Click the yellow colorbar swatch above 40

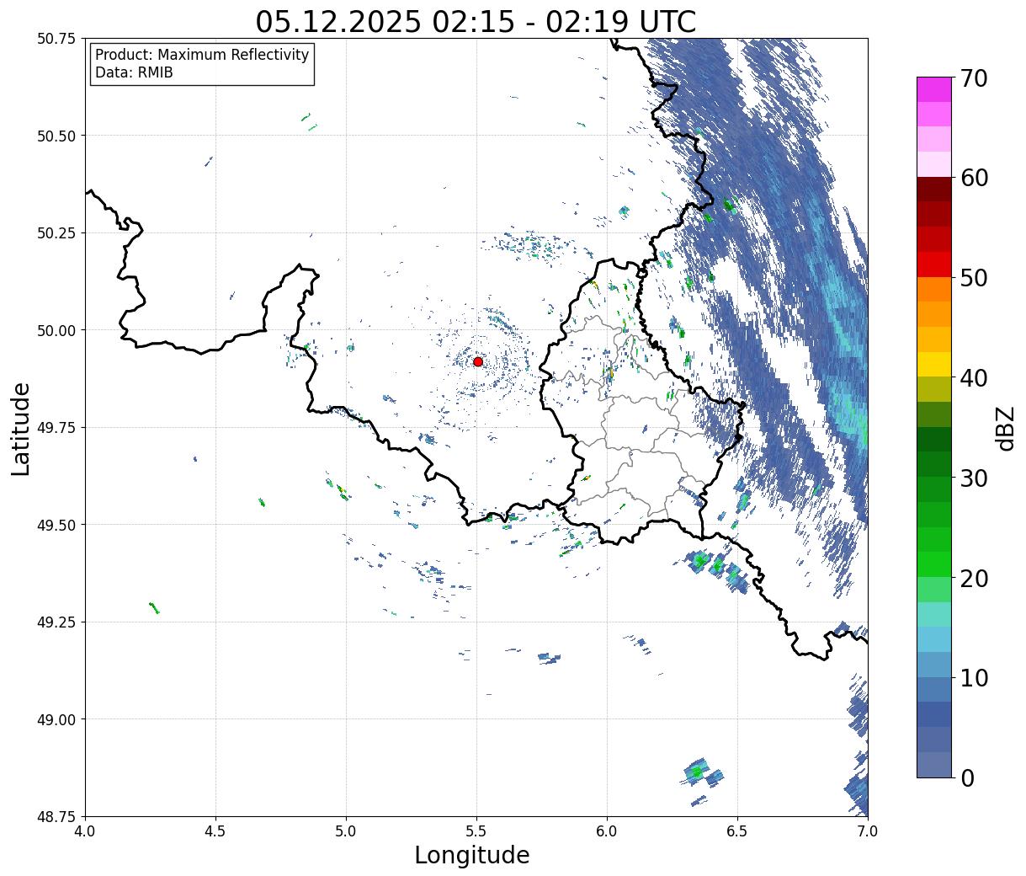coord(934,364)
